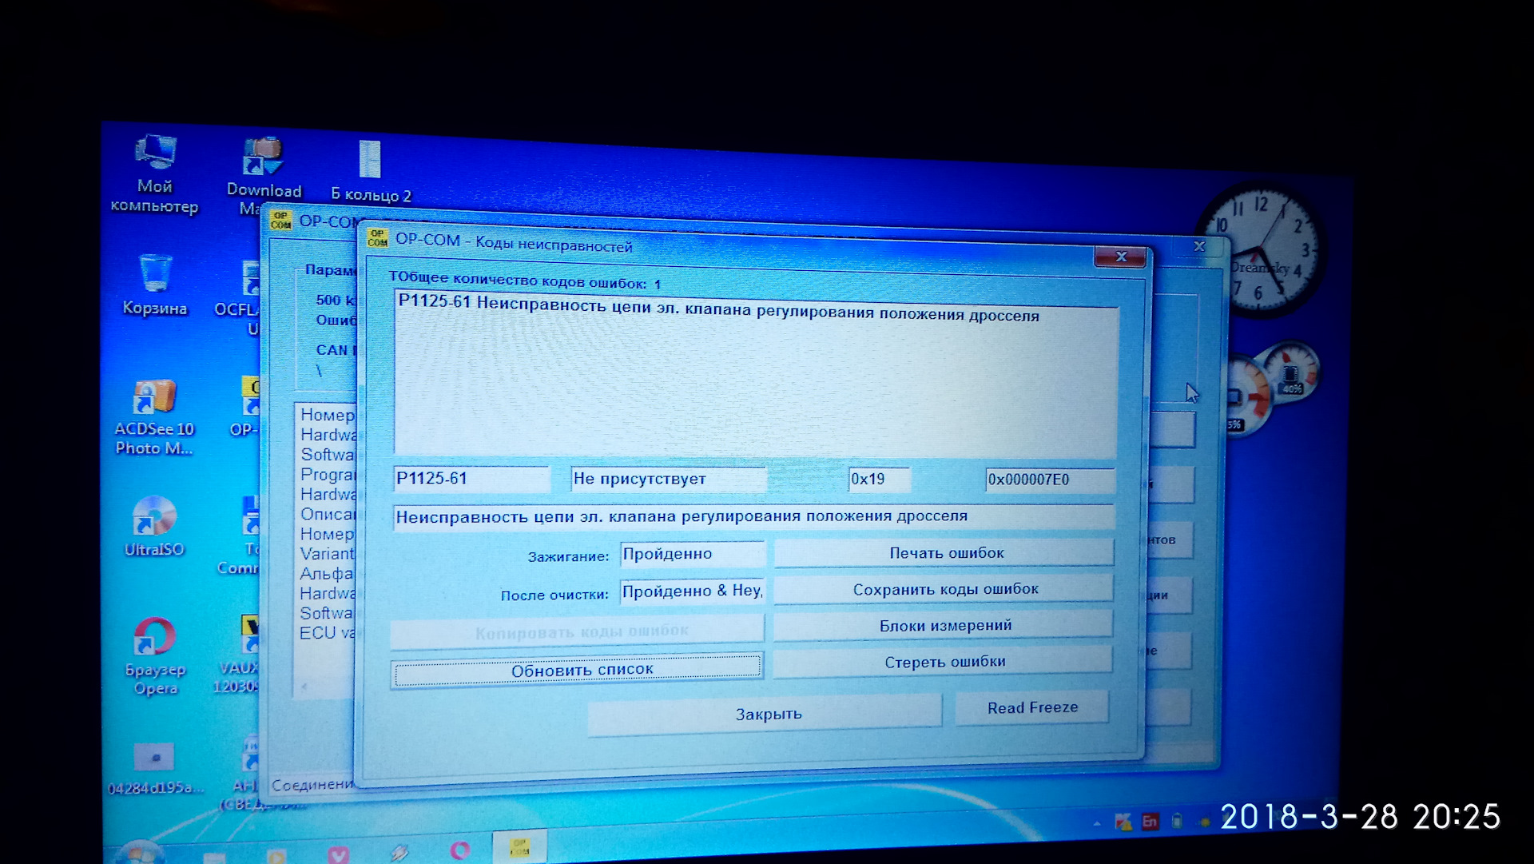The image size is (1534, 864).
Task: Click the En language indicator in the tray
Action: coord(1150,822)
